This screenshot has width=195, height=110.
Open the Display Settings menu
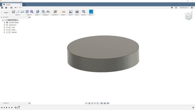pyautogui.click(x=102, y=103)
